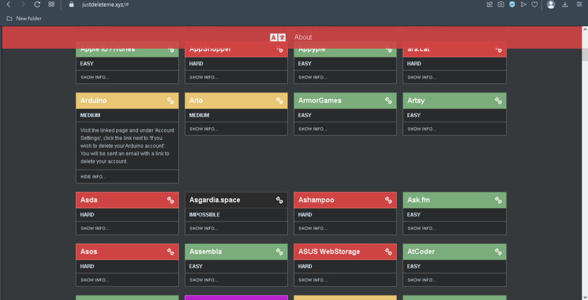Click the Ashampoo title link
The image size is (588, 300).
pos(316,200)
